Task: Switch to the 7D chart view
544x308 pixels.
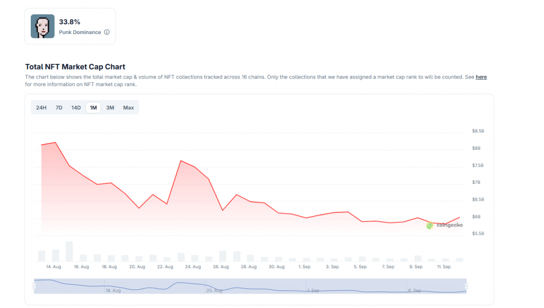Action: tap(58, 107)
